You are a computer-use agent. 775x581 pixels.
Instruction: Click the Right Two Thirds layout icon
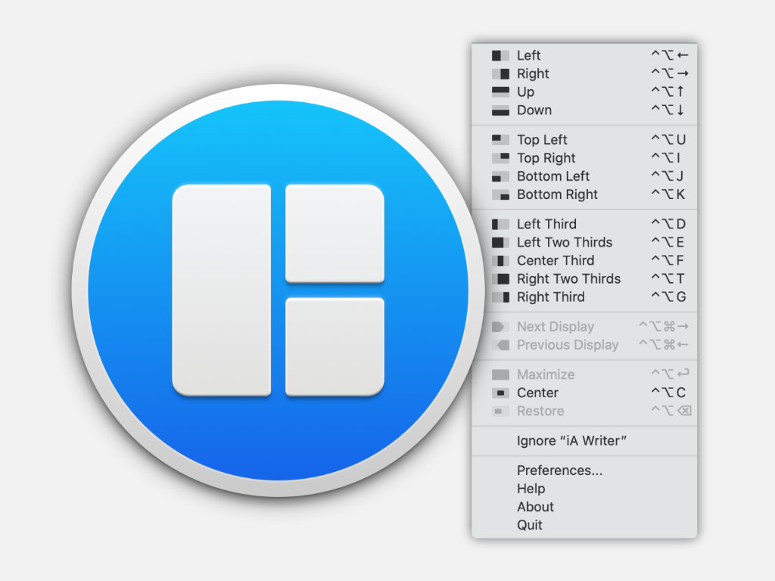coord(500,279)
